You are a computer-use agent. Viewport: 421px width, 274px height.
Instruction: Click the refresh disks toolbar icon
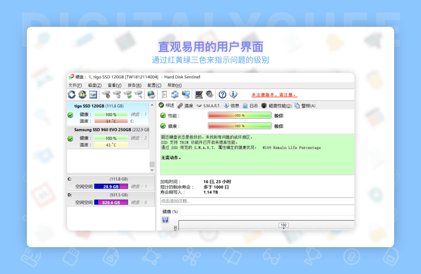pos(72,94)
